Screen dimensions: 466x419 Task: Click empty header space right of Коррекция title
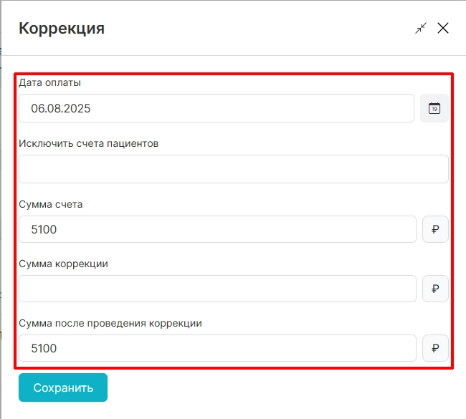tap(258, 29)
